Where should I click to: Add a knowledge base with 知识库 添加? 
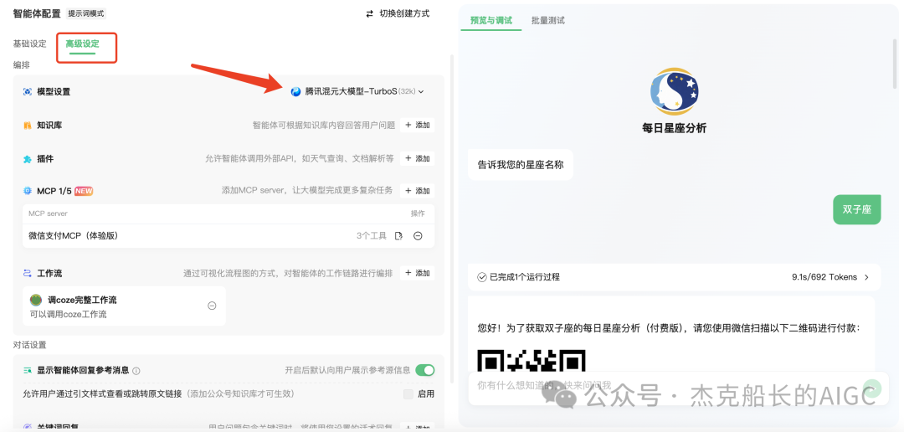pyautogui.click(x=418, y=125)
